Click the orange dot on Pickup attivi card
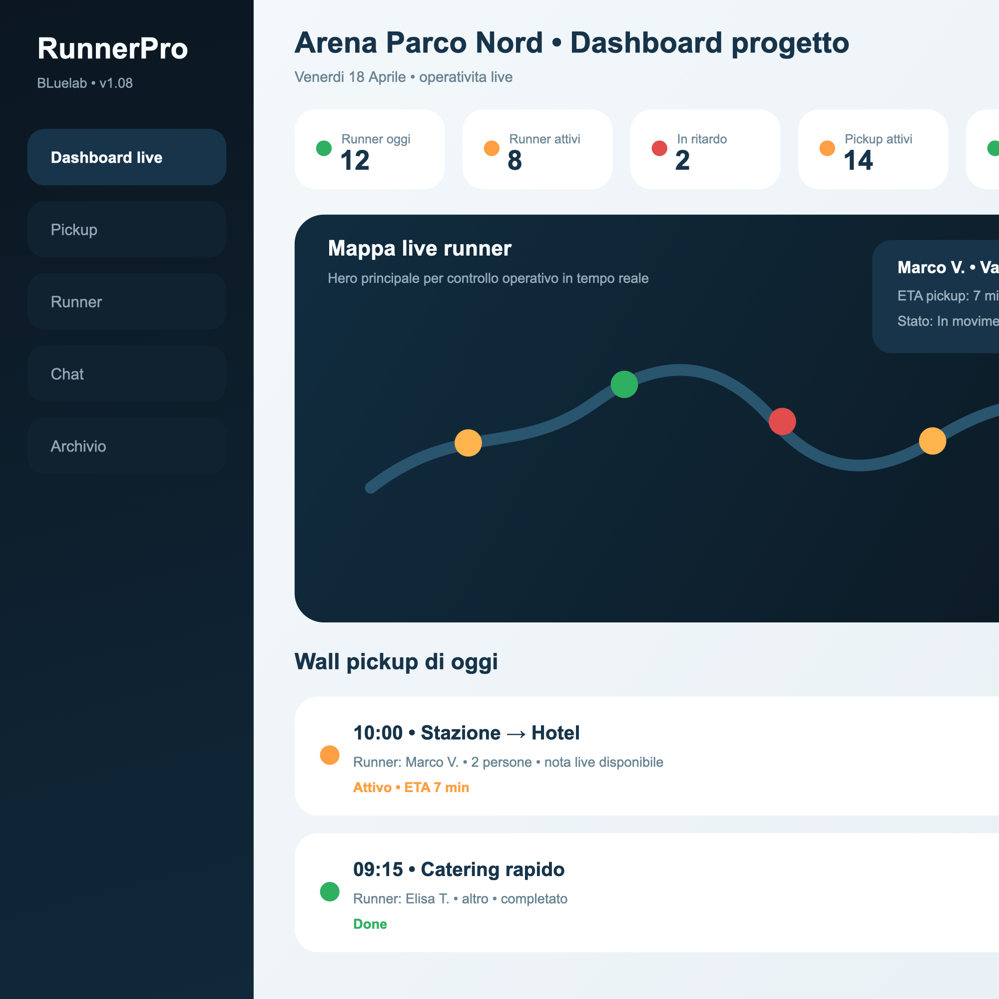 coord(827,148)
